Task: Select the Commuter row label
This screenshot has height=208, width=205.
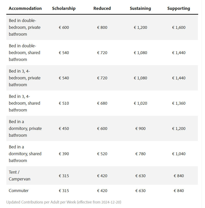Action: [x=18, y=191]
